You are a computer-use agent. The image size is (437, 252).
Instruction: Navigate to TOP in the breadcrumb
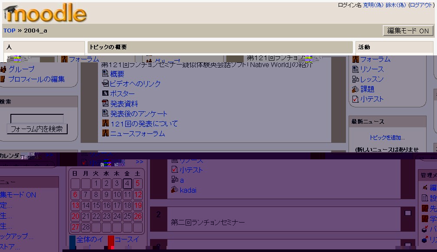(9, 31)
